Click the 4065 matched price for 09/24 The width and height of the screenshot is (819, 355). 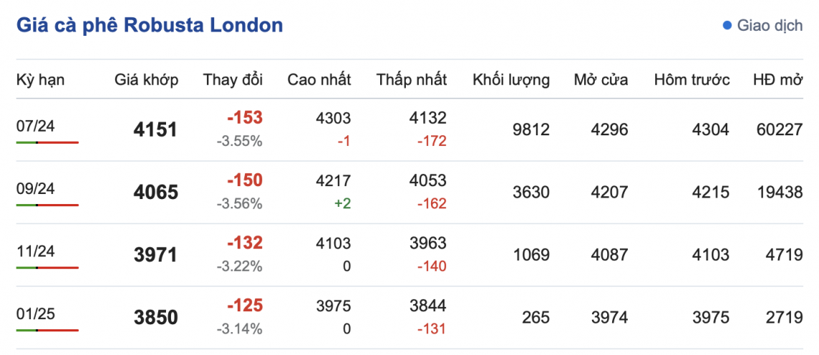(155, 193)
